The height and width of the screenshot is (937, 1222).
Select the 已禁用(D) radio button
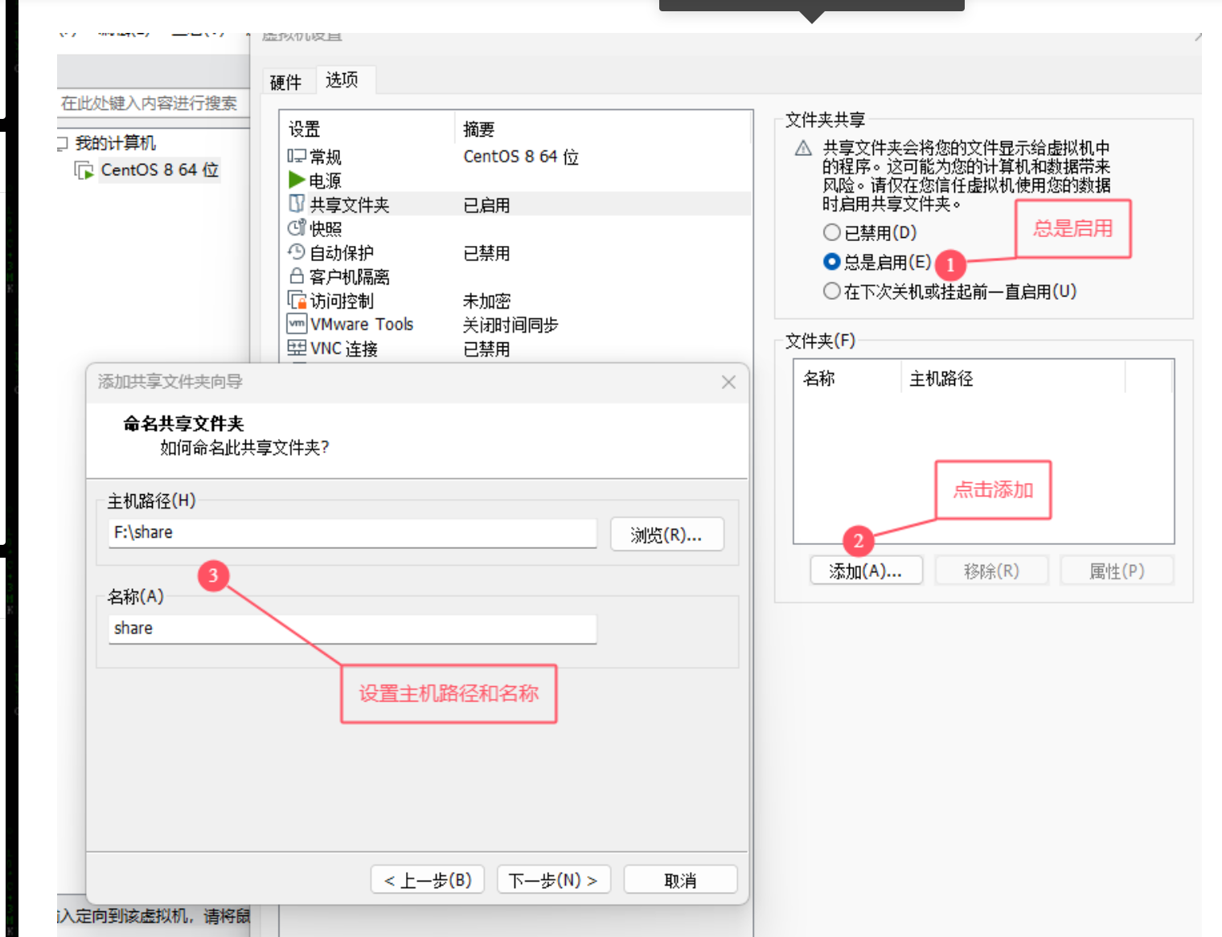(x=832, y=233)
